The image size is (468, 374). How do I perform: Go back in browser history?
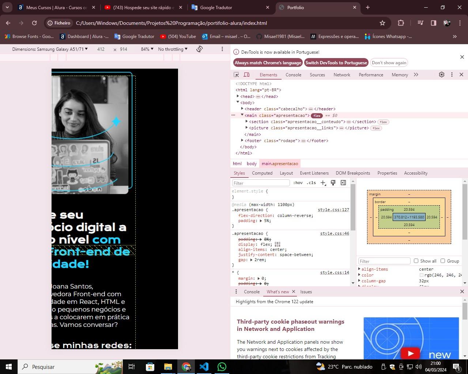(8, 23)
